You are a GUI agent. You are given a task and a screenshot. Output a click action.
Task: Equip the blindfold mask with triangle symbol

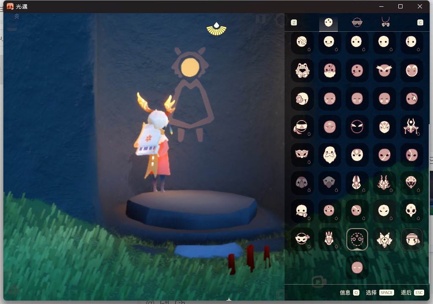[302, 127]
